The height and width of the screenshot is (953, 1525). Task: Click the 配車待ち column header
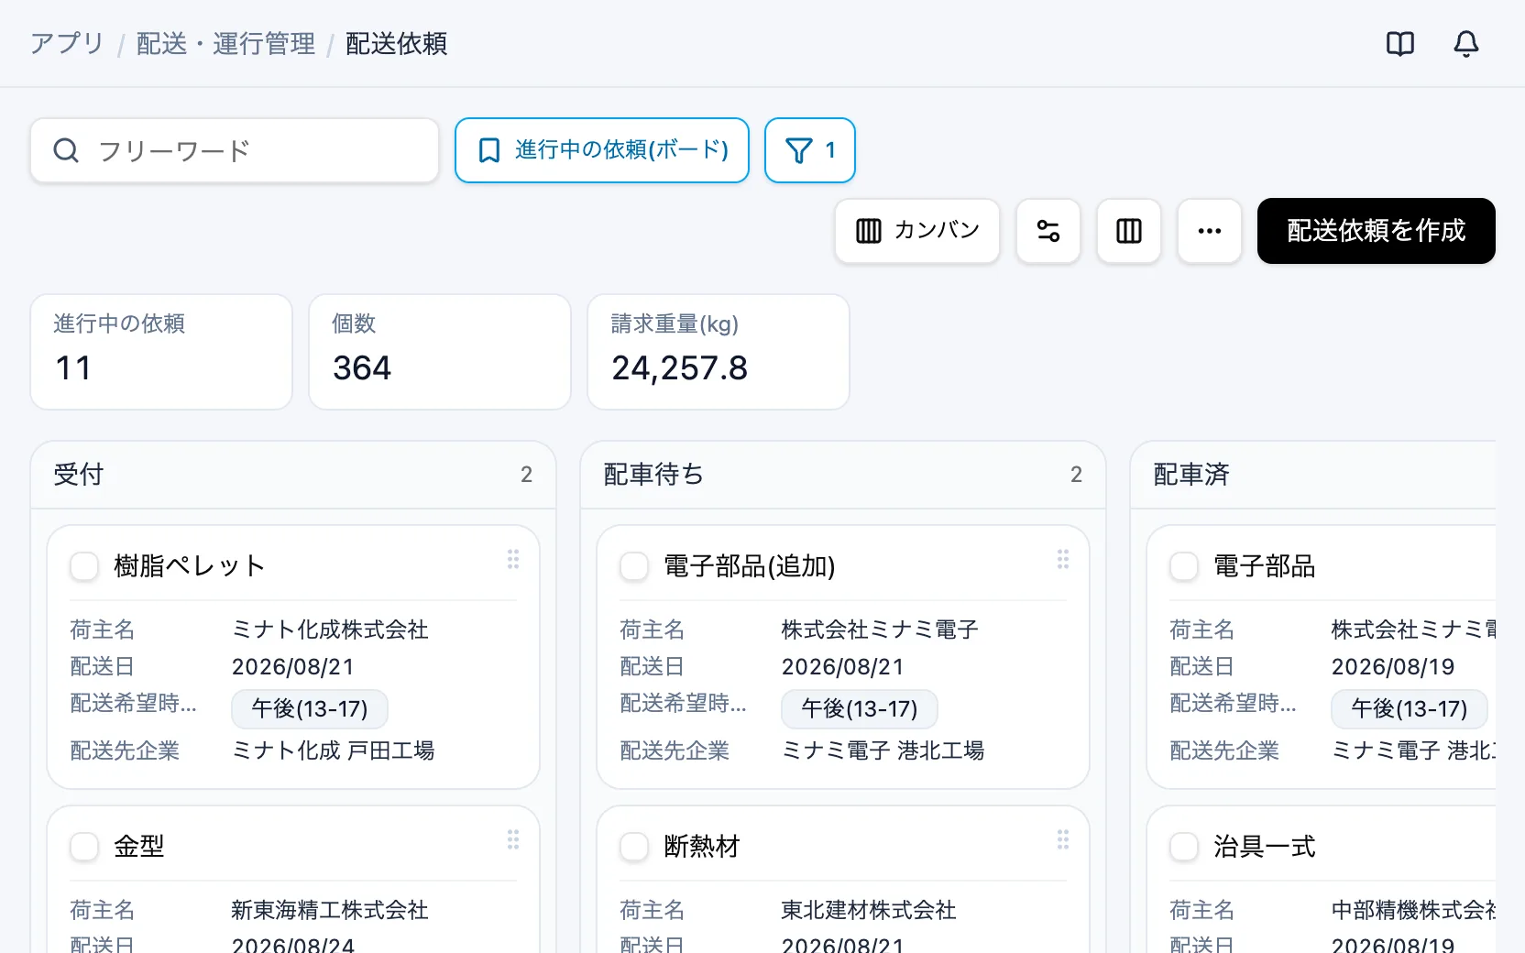(x=843, y=475)
